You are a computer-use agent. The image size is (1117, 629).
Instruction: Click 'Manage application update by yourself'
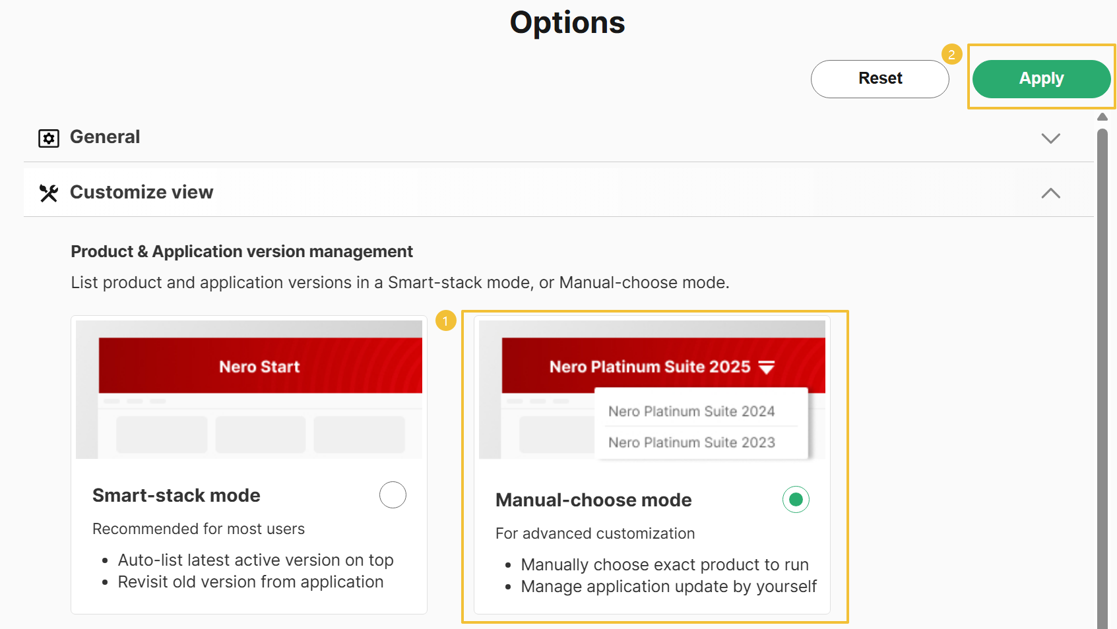click(668, 587)
